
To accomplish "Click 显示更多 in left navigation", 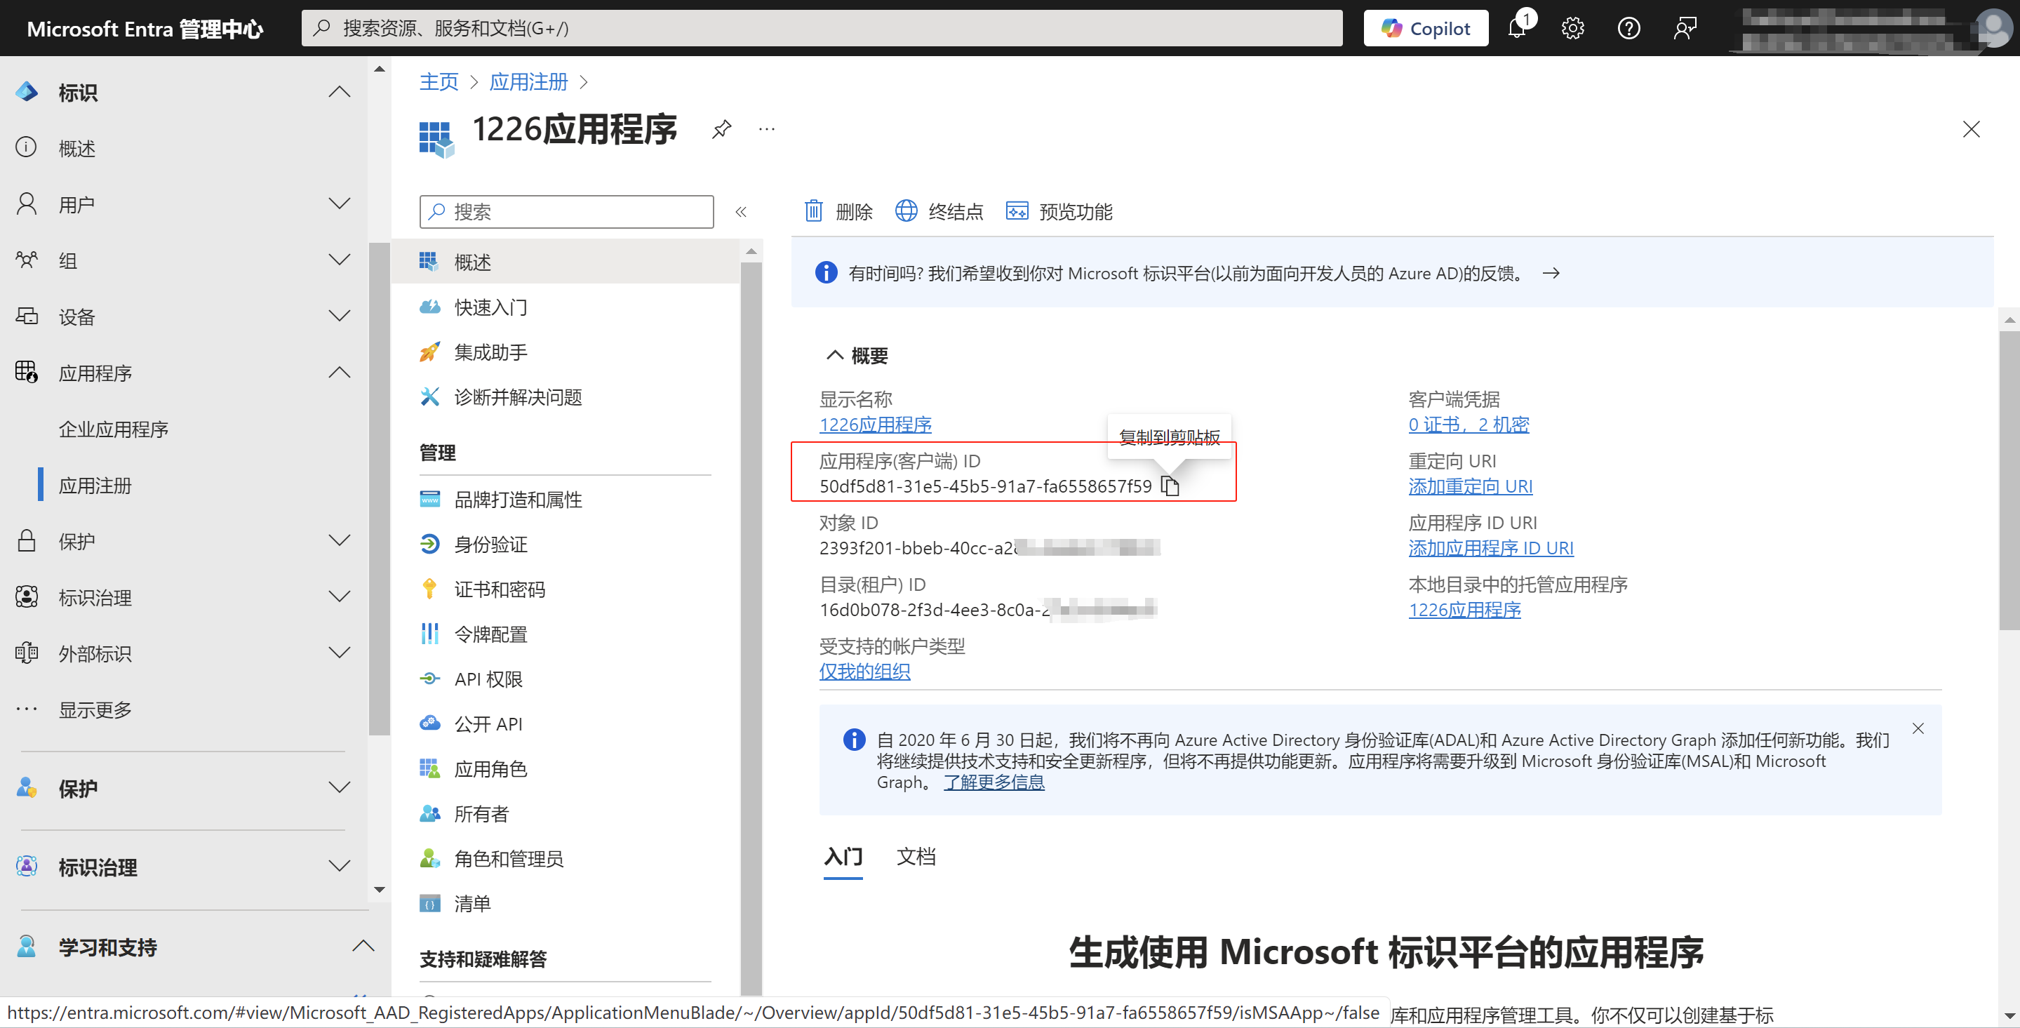I will click(x=95, y=709).
